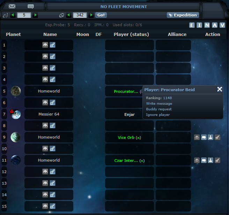This screenshot has height=215, width=229.
Task: Click the discovery probe icon in row 15
Action: [x=53, y=206]
